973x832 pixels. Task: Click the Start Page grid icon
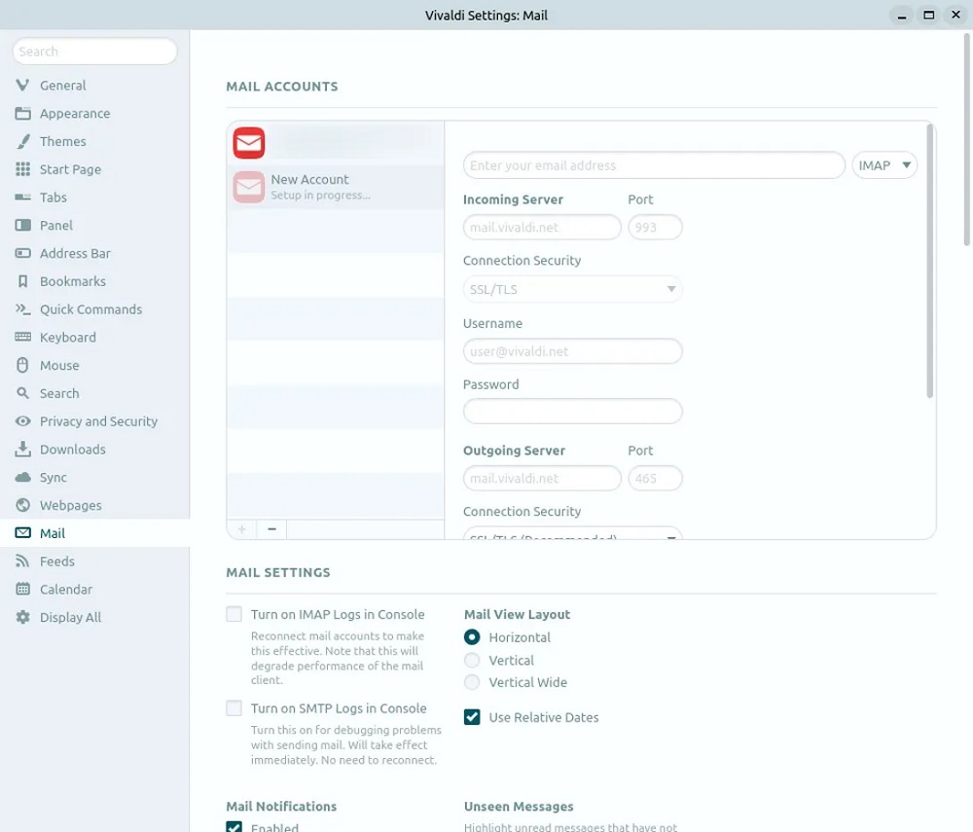click(x=23, y=169)
